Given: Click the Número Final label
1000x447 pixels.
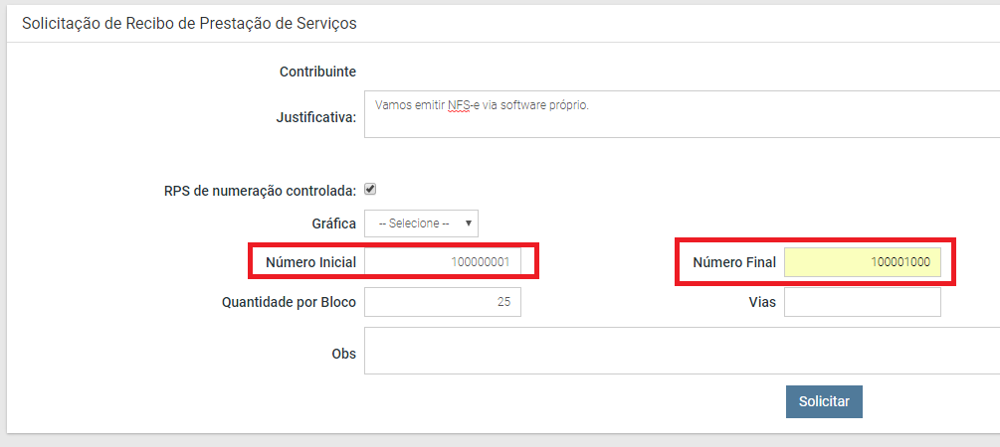Looking at the screenshot, I should tap(734, 262).
